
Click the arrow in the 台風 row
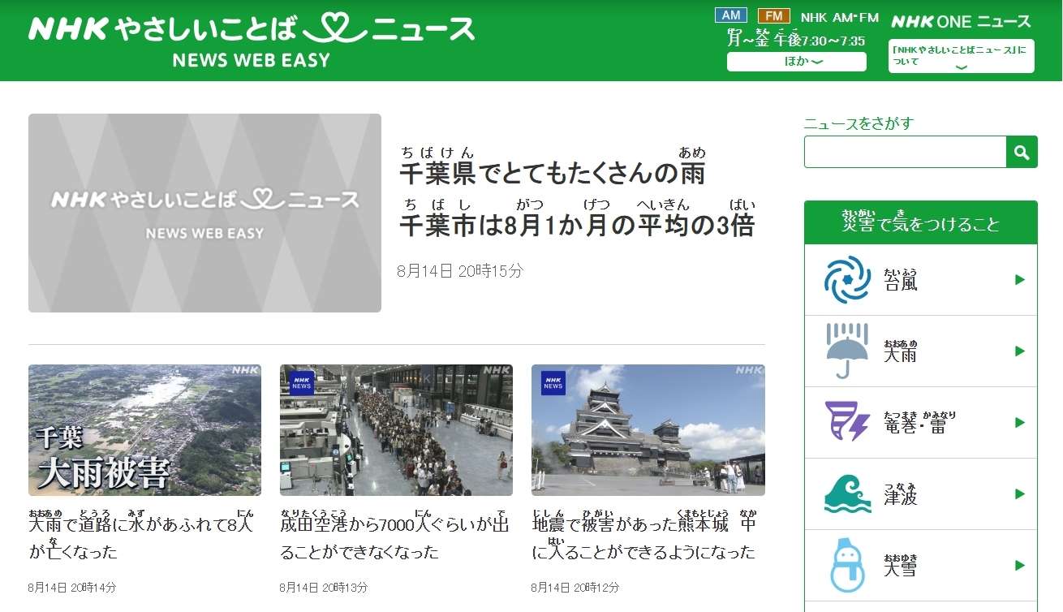coord(1020,280)
